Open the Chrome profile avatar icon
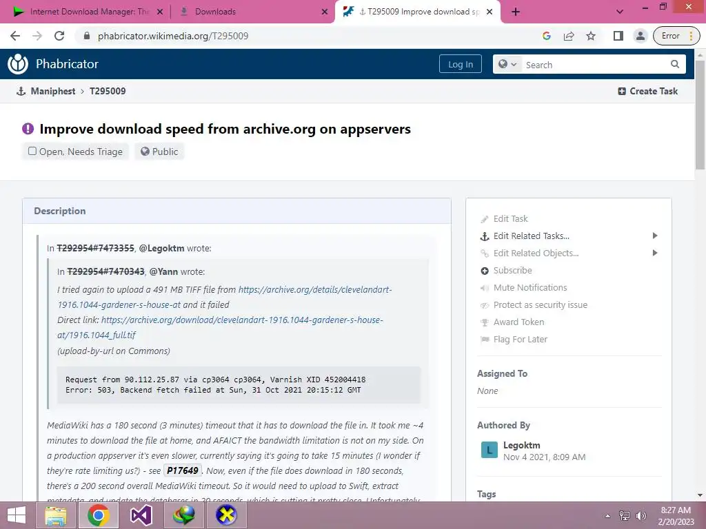The width and height of the screenshot is (706, 529). pyautogui.click(x=640, y=36)
